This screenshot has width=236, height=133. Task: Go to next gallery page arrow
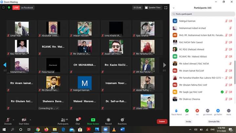[165, 65]
